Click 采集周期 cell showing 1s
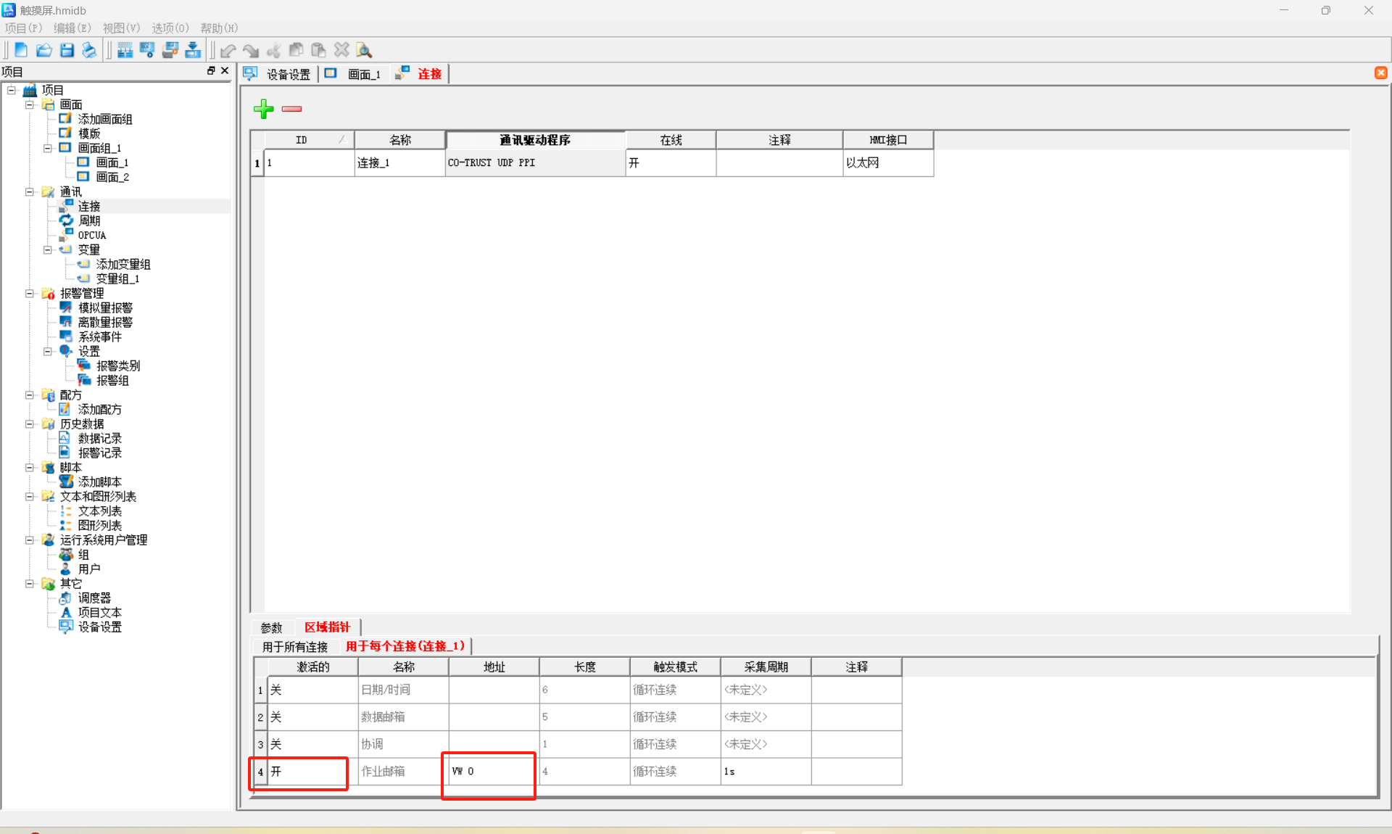Image resolution: width=1392 pixels, height=834 pixels. [x=766, y=772]
